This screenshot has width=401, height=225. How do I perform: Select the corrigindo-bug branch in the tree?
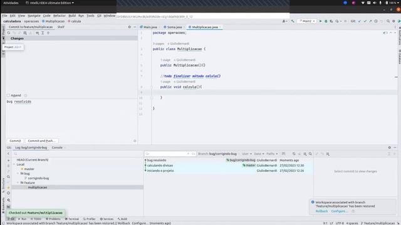[x=38, y=178]
